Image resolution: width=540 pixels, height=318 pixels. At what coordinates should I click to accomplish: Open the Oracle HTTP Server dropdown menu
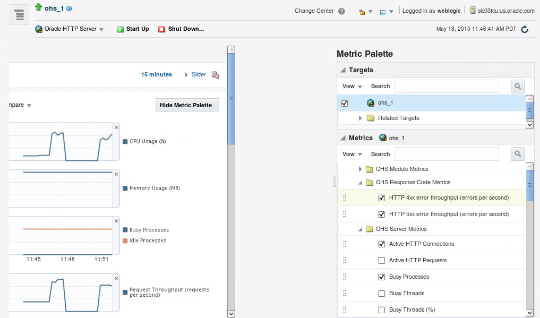[101, 30]
